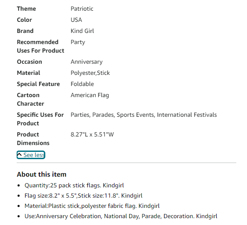Click the Quantity:25 pack stick flags bullet
The height and width of the screenshot is (225, 247).
click(74, 185)
